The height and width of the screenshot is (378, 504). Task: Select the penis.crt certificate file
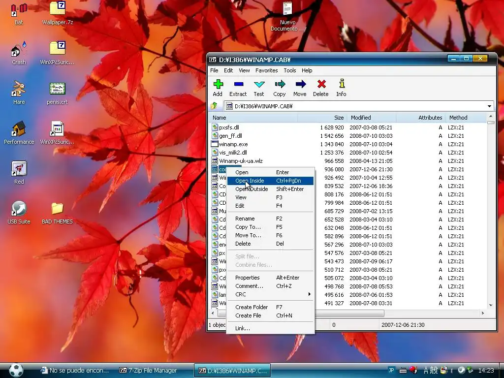pyautogui.click(x=57, y=93)
